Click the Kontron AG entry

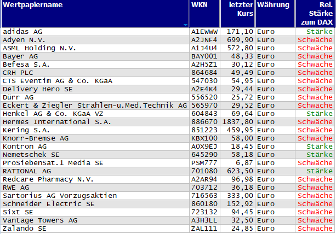pyautogui.click(x=25, y=147)
